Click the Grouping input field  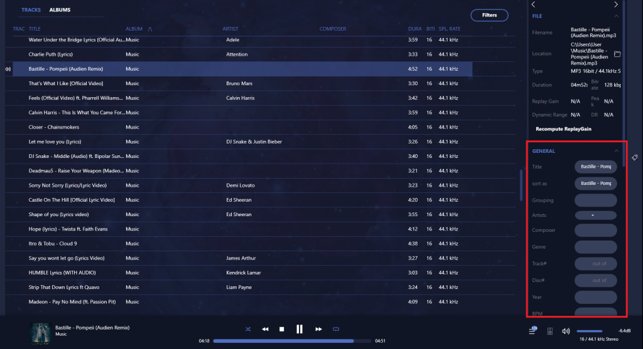tap(595, 200)
